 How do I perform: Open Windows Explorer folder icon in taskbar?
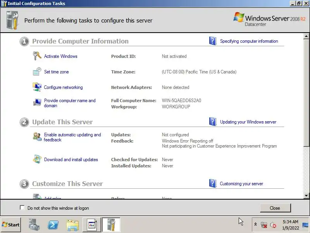72,225
